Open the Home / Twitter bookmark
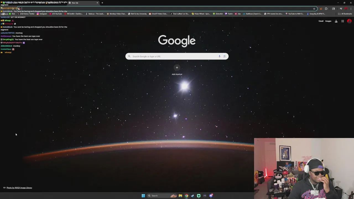 26,14
